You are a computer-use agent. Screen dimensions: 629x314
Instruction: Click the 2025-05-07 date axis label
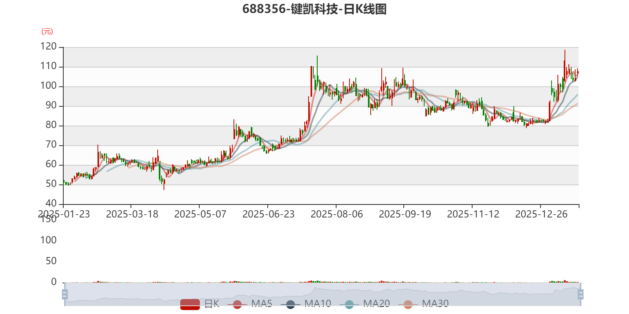coord(200,214)
